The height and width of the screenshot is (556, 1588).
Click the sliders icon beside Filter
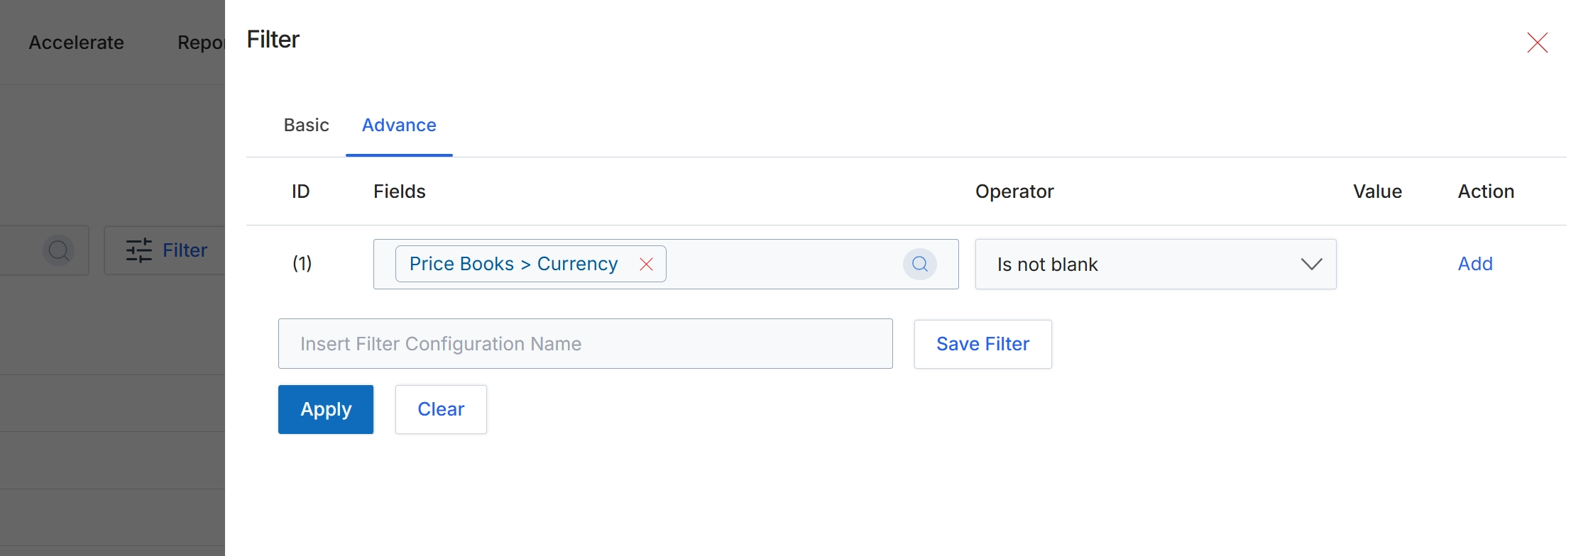(139, 250)
